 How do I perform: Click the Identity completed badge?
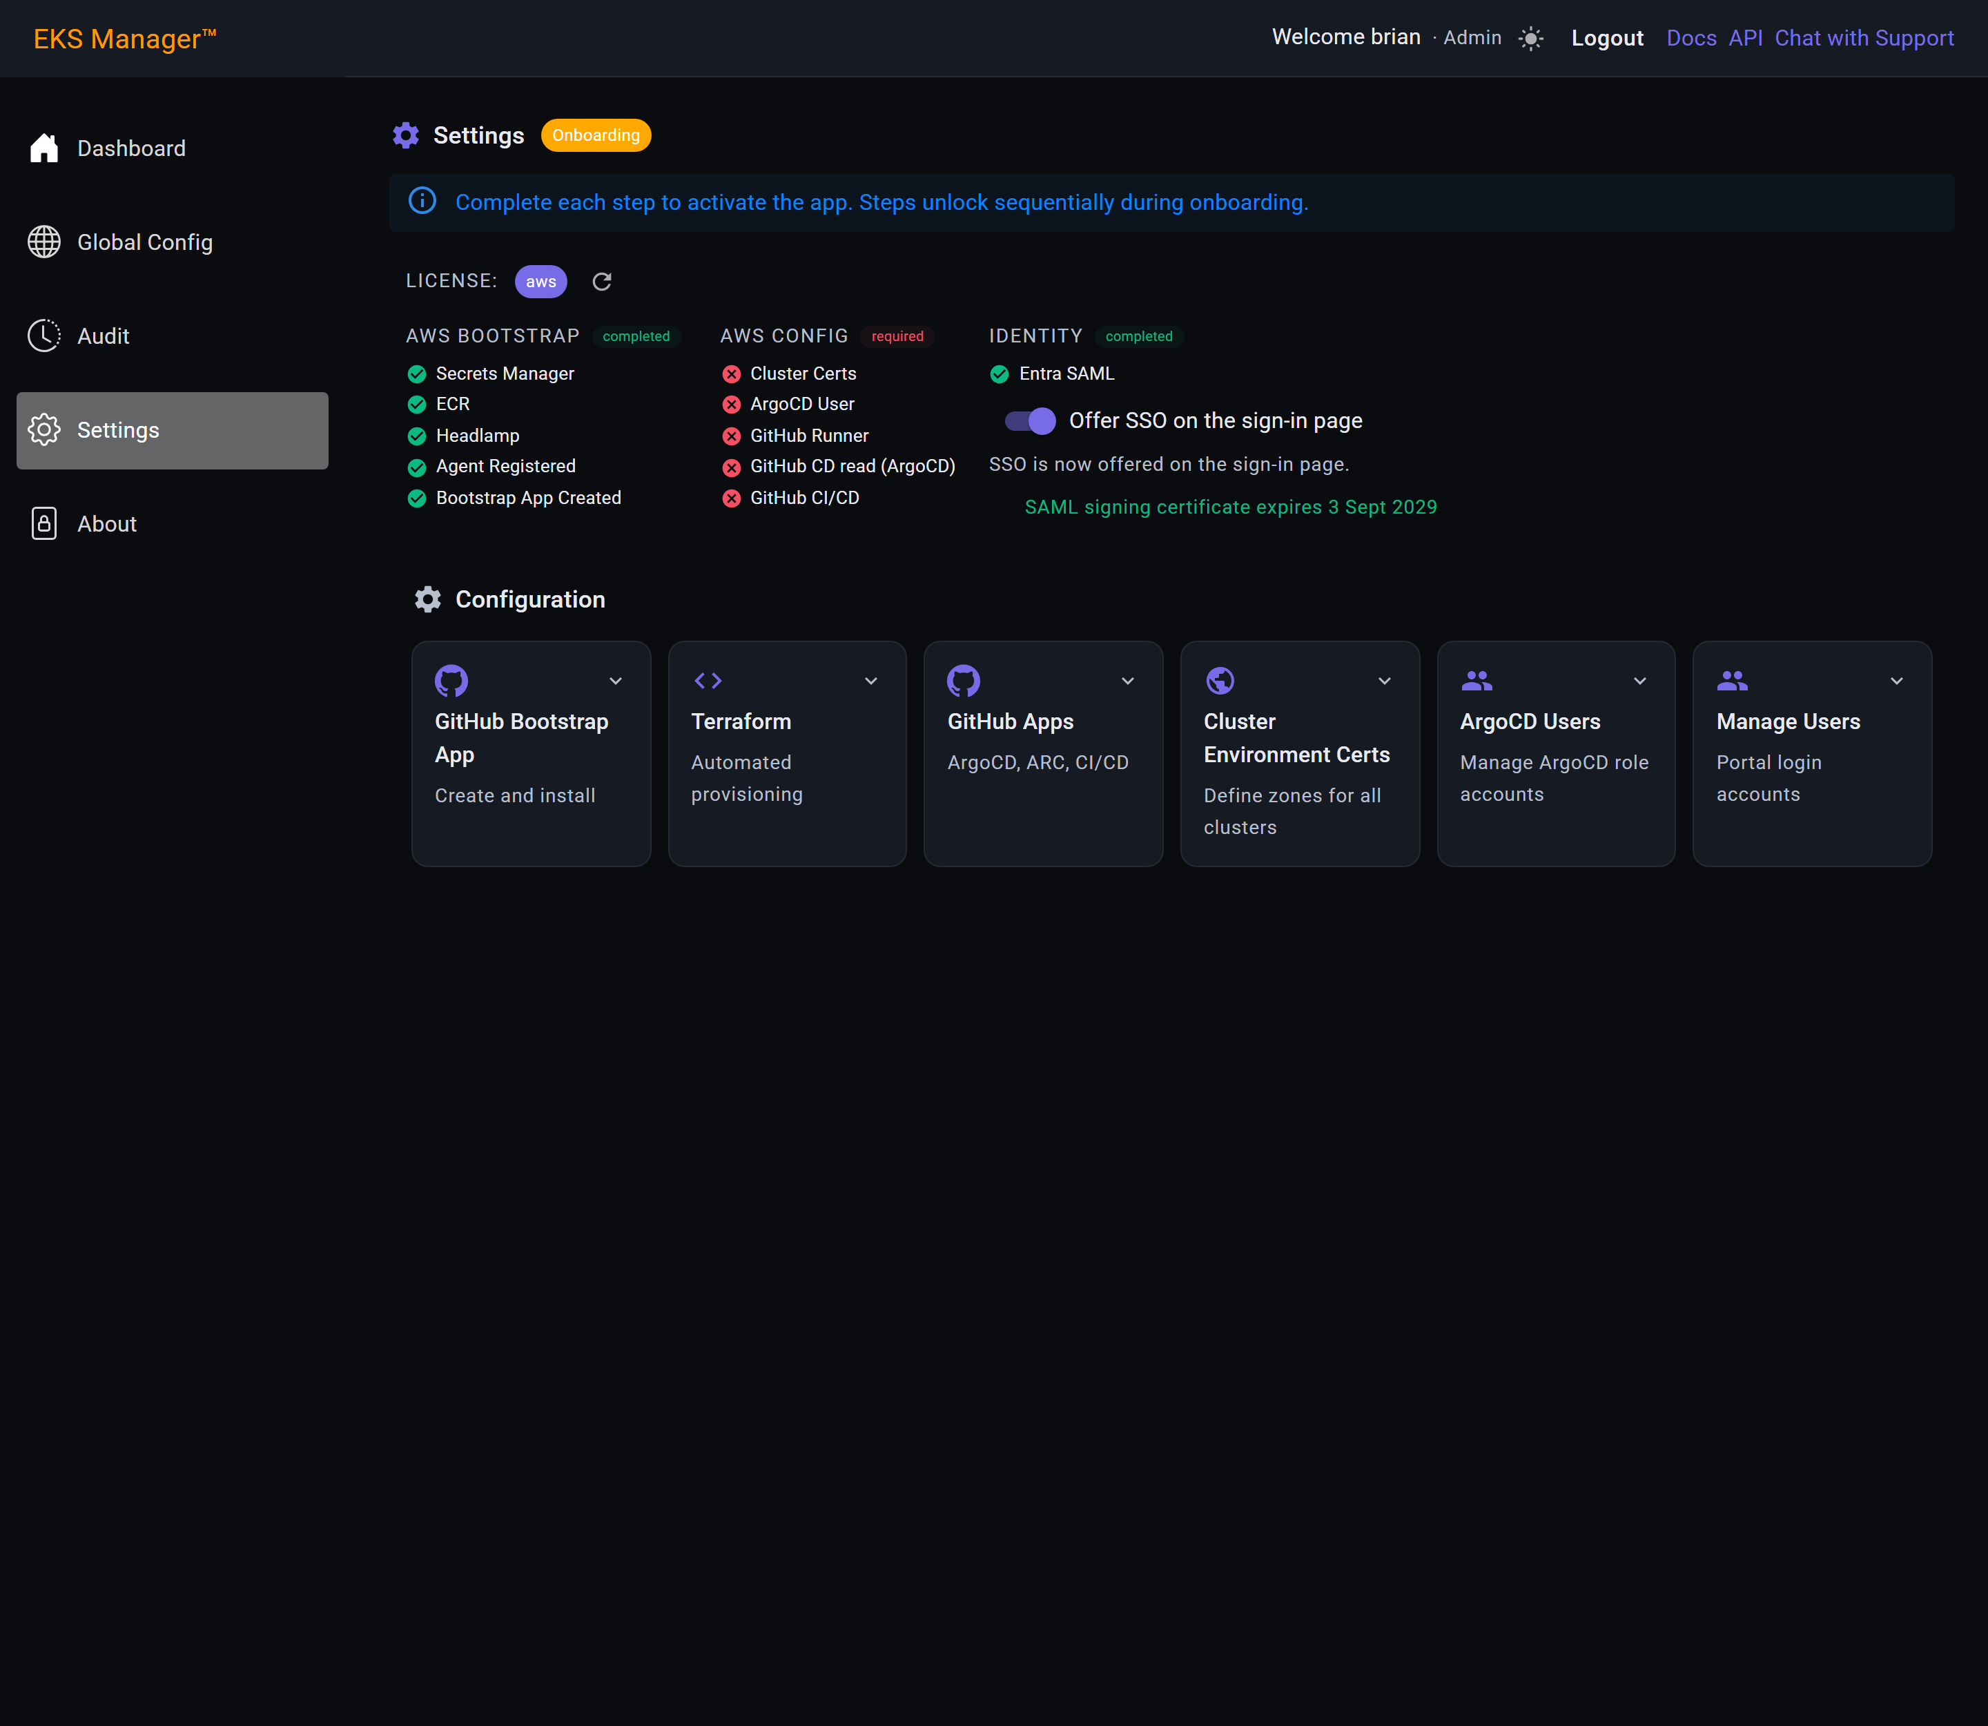[1138, 336]
